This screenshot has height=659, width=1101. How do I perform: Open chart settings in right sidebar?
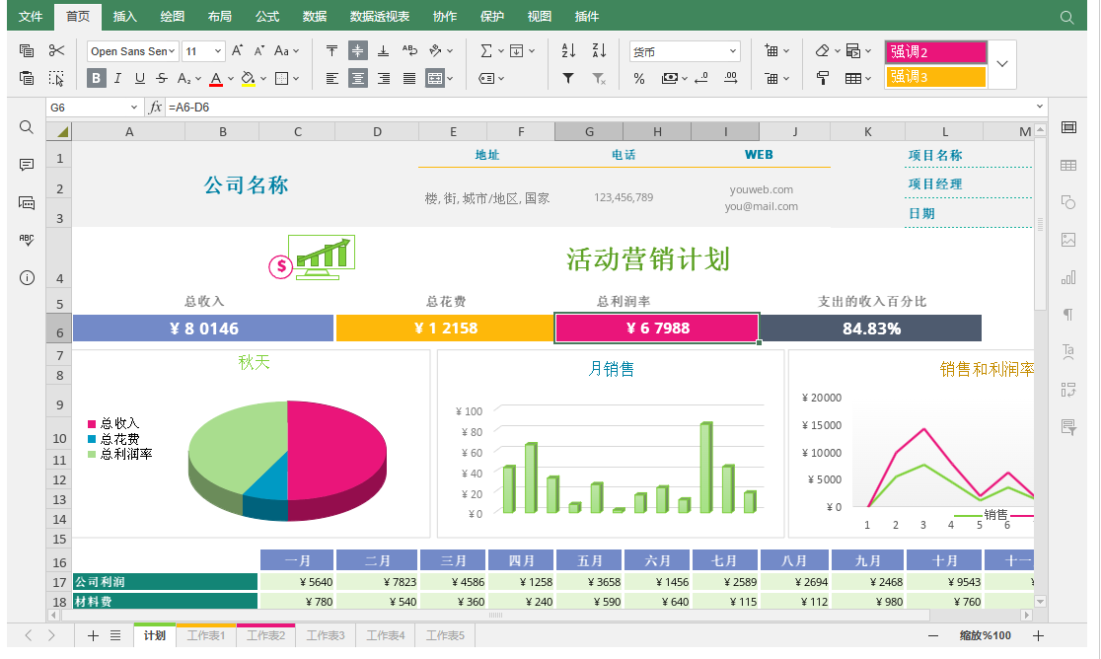(x=1068, y=278)
